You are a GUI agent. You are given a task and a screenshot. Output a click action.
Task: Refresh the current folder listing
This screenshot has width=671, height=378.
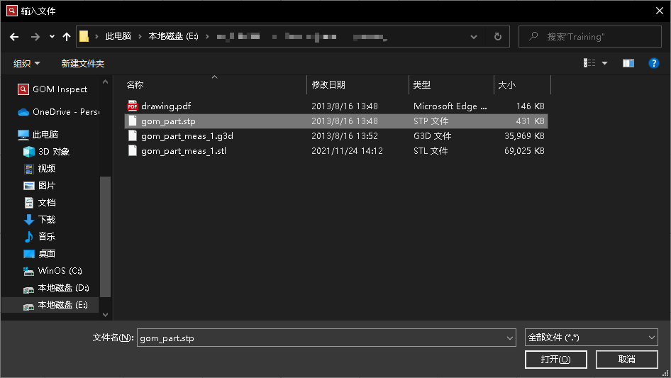click(497, 37)
